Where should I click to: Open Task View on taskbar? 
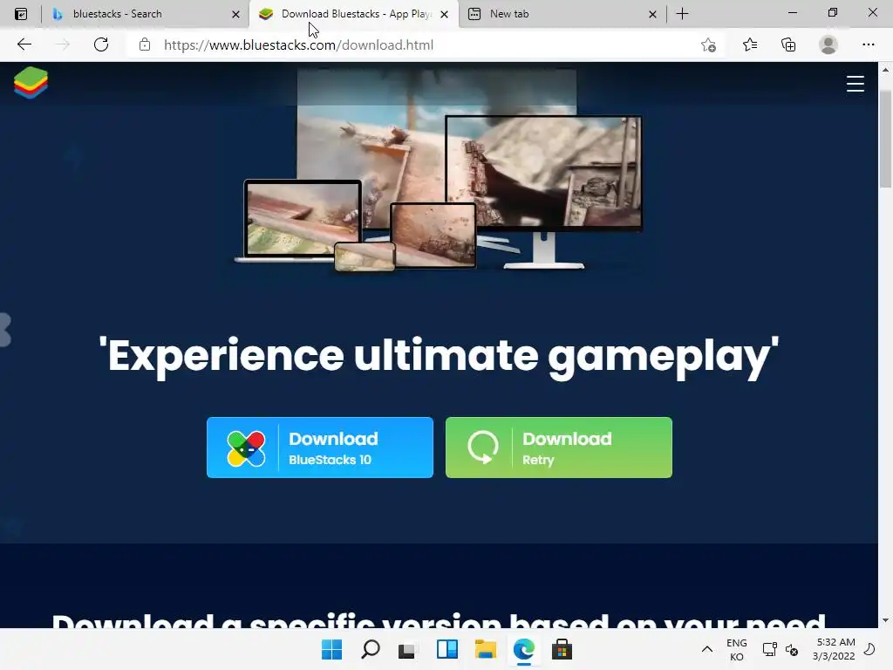click(408, 649)
